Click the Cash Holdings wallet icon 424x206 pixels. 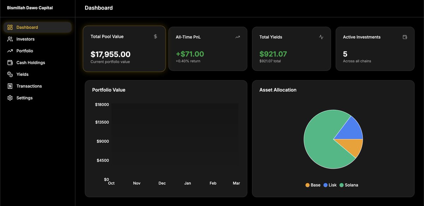point(10,63)
